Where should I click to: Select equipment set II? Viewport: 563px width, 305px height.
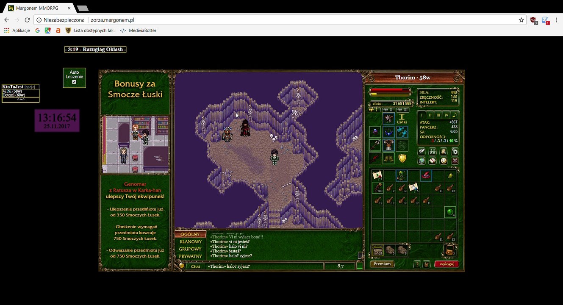388,110
